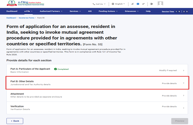
Task: Expand the Services menu
Action: (75, 11)
